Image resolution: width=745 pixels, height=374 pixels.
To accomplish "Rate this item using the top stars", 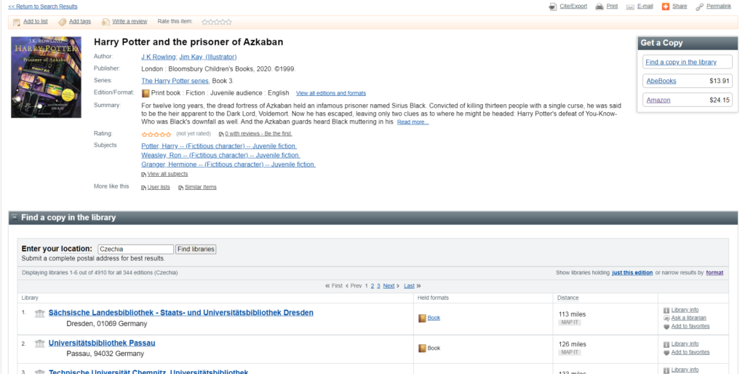I will pyautogui.click(x=217, y=22).
